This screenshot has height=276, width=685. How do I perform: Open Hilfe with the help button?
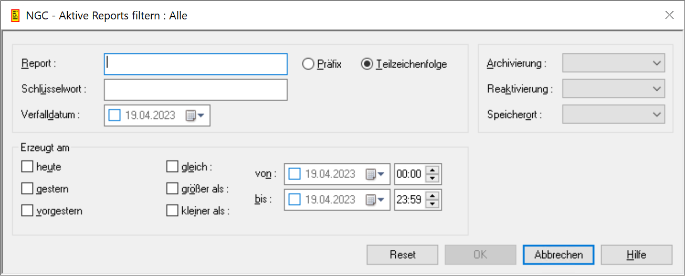click(x=636, y=255)
